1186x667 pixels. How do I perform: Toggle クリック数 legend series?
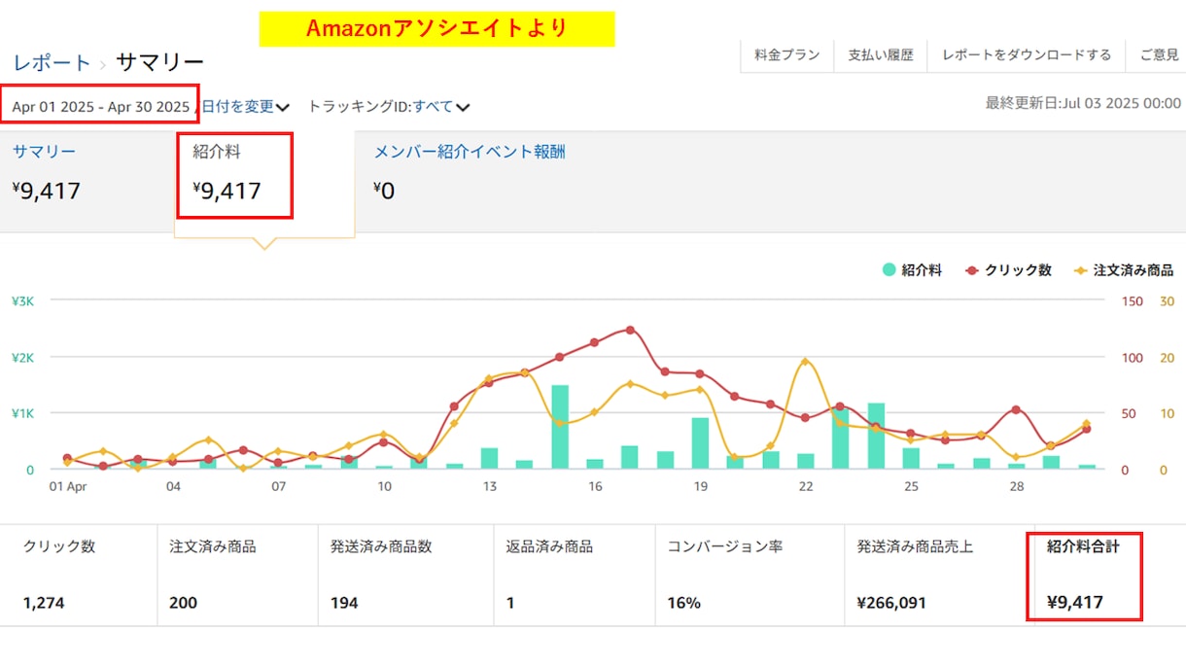pos(1009,270)
